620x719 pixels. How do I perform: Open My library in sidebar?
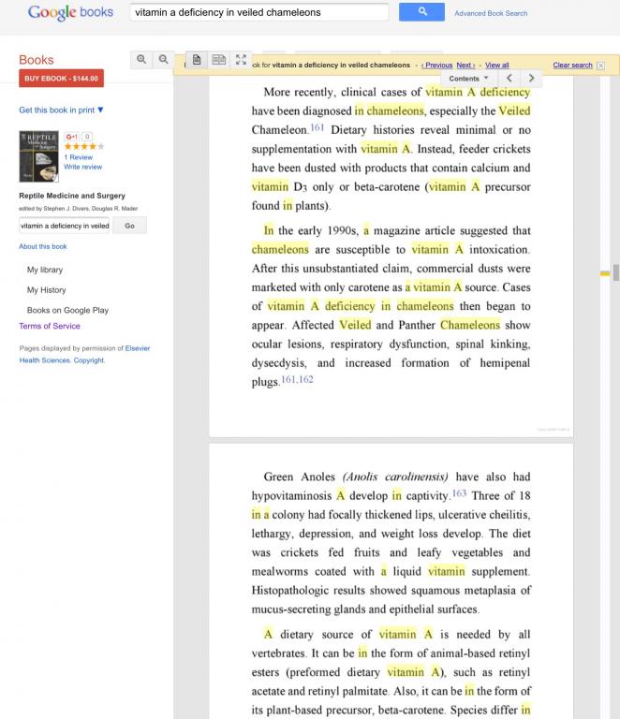(44, 270)
